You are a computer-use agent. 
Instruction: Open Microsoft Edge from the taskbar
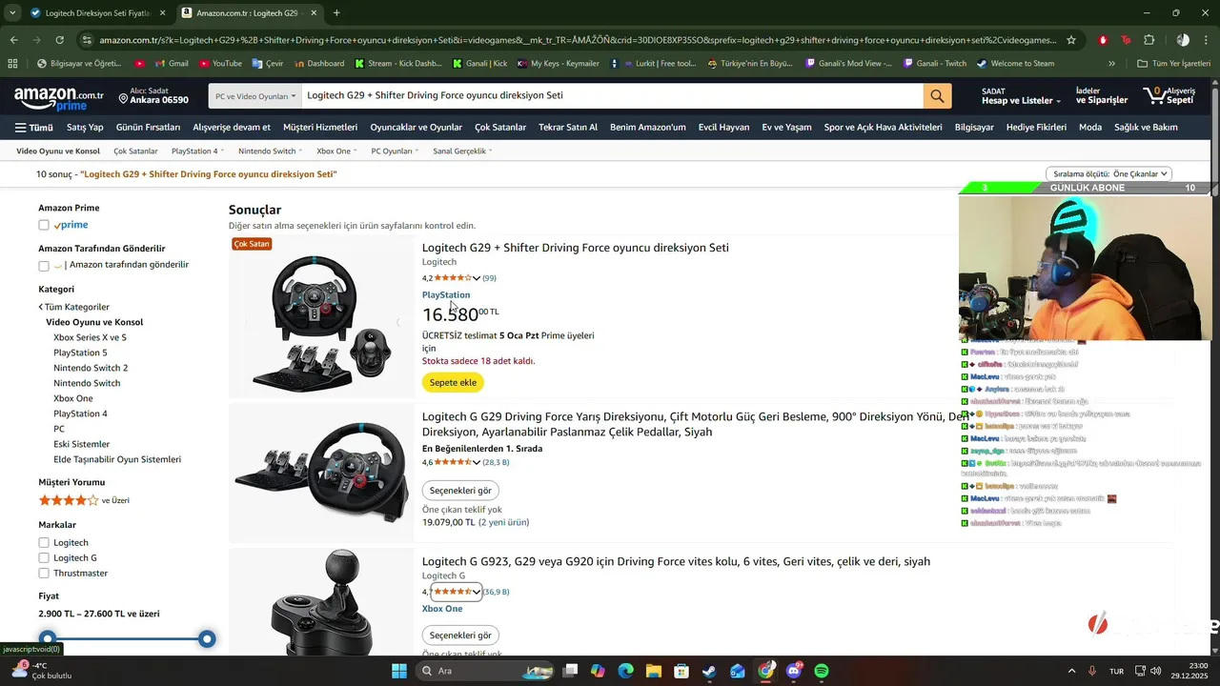625,671
